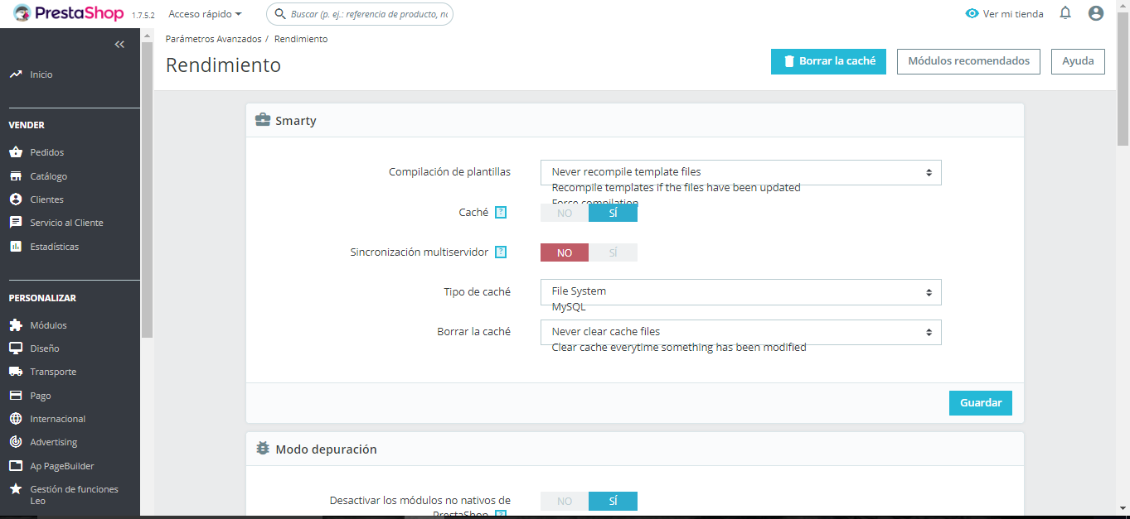Click the Pedidos basket icon

pos(15,152)
